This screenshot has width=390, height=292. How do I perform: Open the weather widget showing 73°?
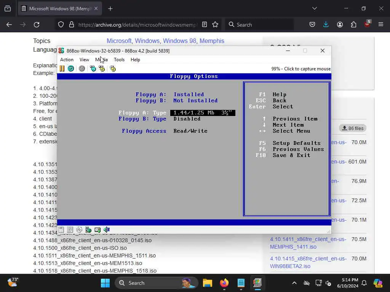click(13, 282)
